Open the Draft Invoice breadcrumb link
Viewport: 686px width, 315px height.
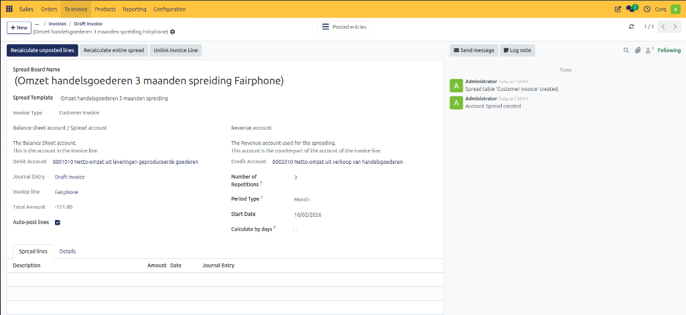coord(88,23)
